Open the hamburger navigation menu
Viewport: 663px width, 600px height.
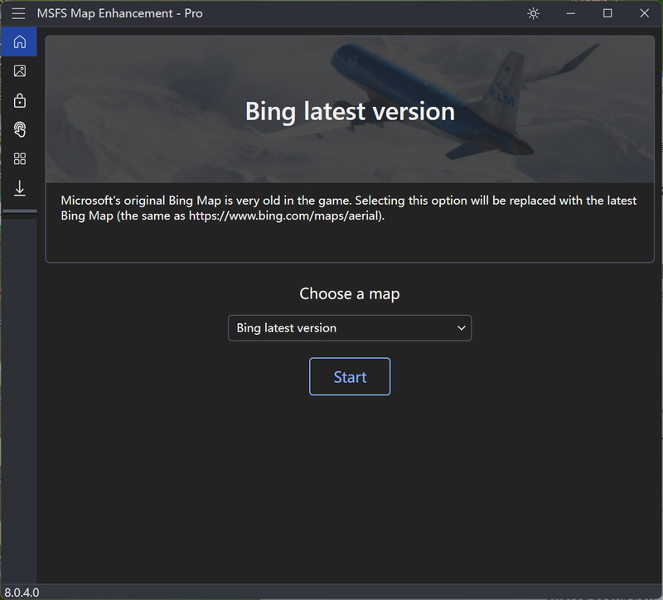[17, 13]
